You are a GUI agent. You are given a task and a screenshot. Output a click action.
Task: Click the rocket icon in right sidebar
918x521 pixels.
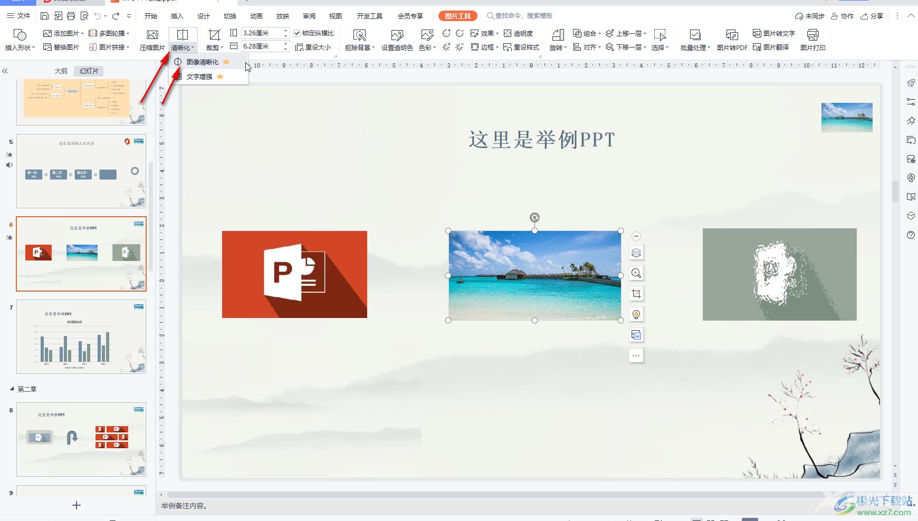[911, 83]
